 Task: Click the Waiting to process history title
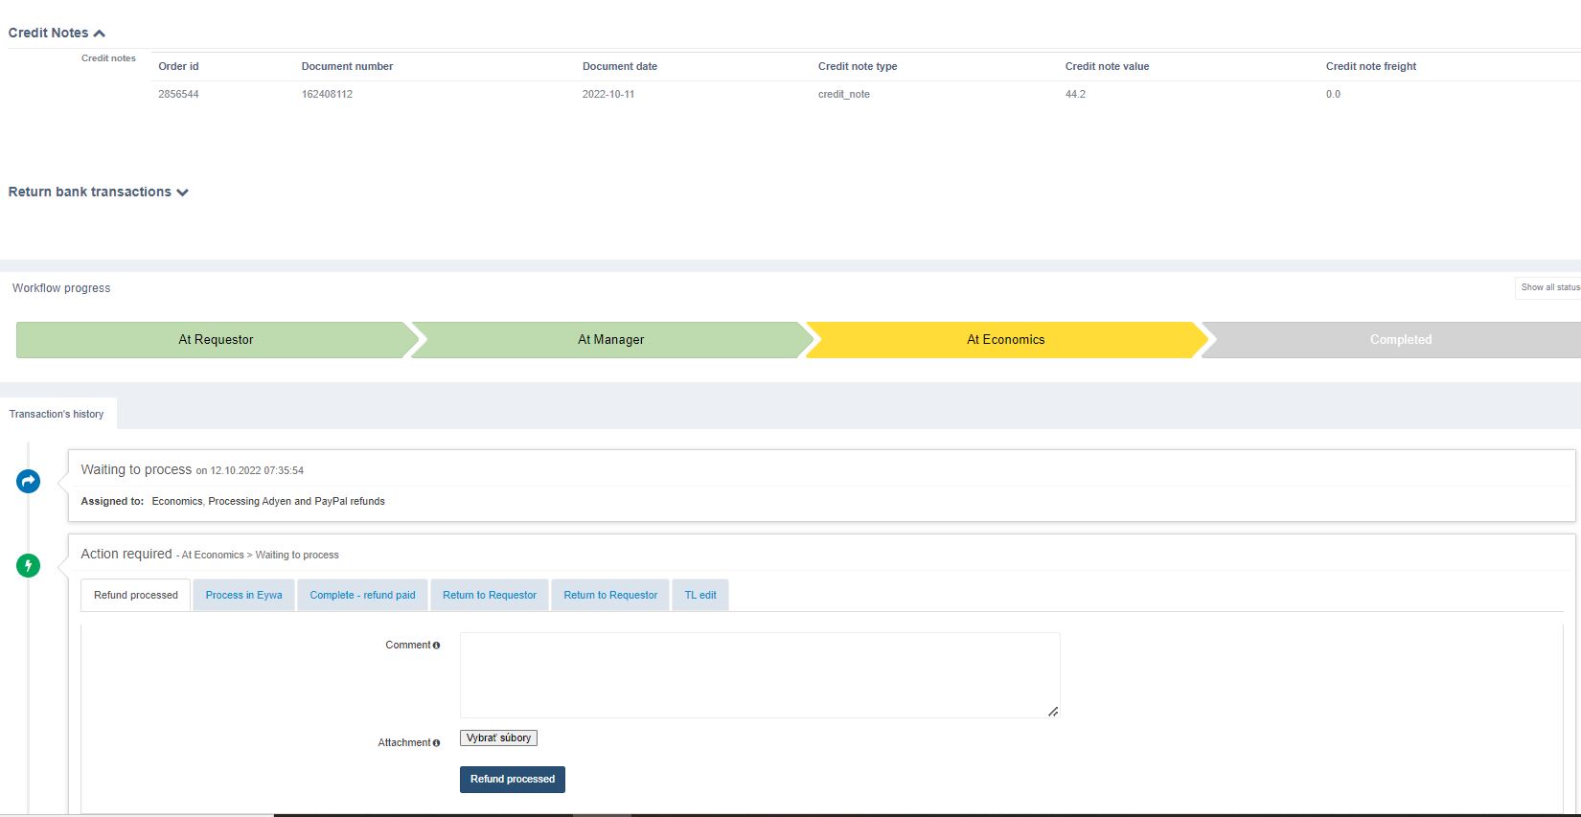click(x=136, y=469)
